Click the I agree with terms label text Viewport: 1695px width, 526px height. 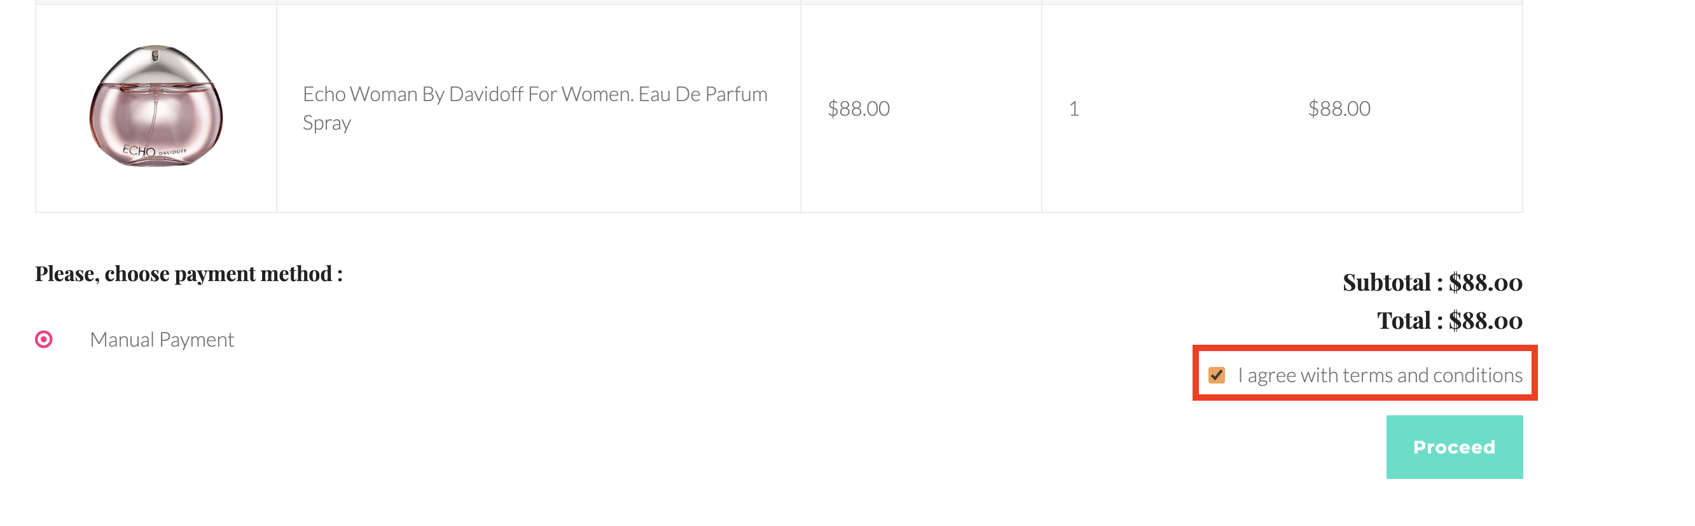tap(1380, 375)
